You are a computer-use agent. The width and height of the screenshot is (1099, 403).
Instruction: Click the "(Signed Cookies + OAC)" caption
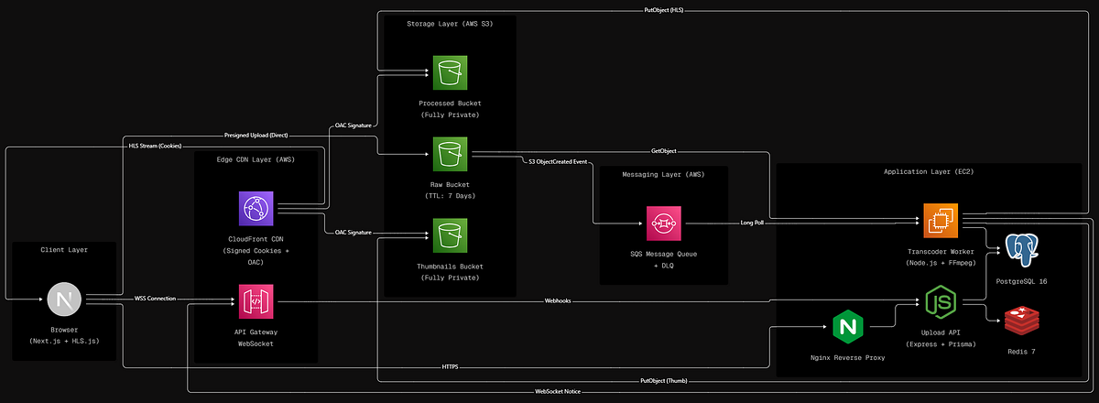(256, 257)
